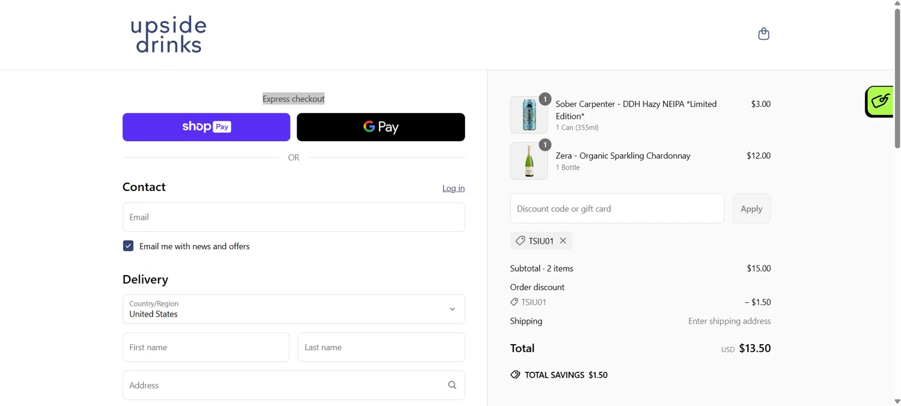Focus the Address field

tap(294, 386)
